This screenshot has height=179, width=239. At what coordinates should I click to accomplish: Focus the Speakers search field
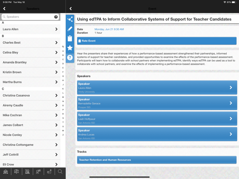[30, 17]
